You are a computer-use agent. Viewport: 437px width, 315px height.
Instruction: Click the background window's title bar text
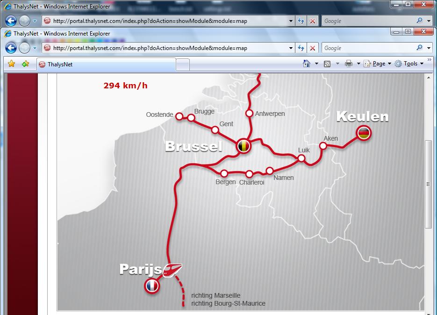[x=62, y=7]
